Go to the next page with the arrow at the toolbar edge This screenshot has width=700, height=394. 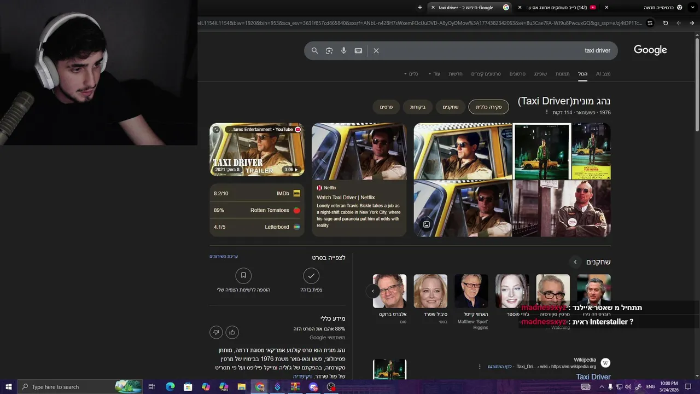(692, 23)
